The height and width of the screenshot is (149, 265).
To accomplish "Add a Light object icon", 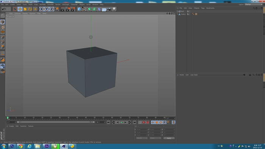I will point(114,9).
